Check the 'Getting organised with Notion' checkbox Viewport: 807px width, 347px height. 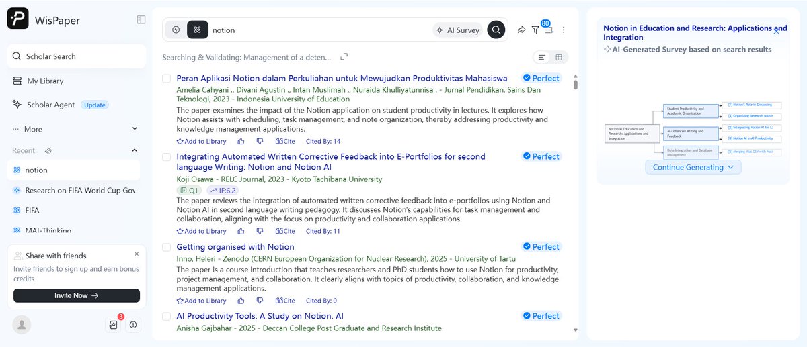pos(167,247)
